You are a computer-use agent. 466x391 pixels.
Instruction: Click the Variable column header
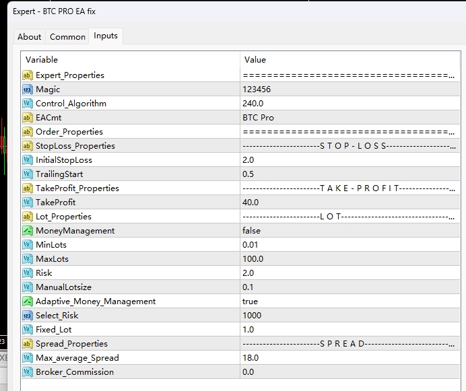pos(42,60)
